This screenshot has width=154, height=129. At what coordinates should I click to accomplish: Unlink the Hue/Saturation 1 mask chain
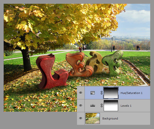pyautogui.click(x=102, y=93)
